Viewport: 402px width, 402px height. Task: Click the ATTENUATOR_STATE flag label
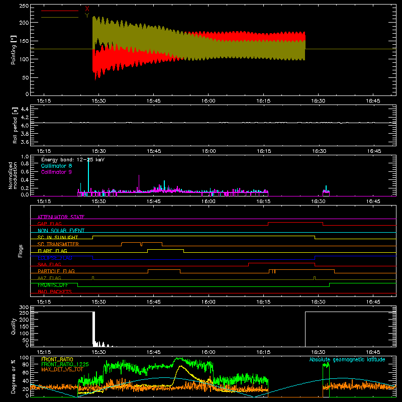(61, 217)
